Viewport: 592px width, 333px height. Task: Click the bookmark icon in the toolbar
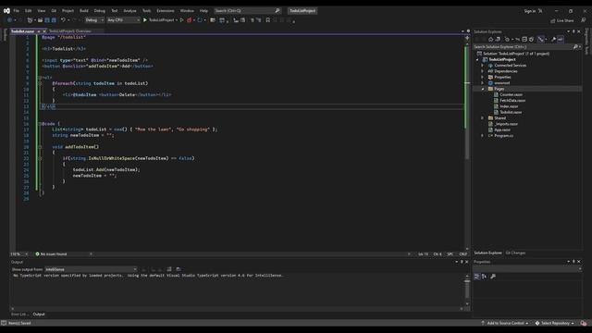click(267, 20)
